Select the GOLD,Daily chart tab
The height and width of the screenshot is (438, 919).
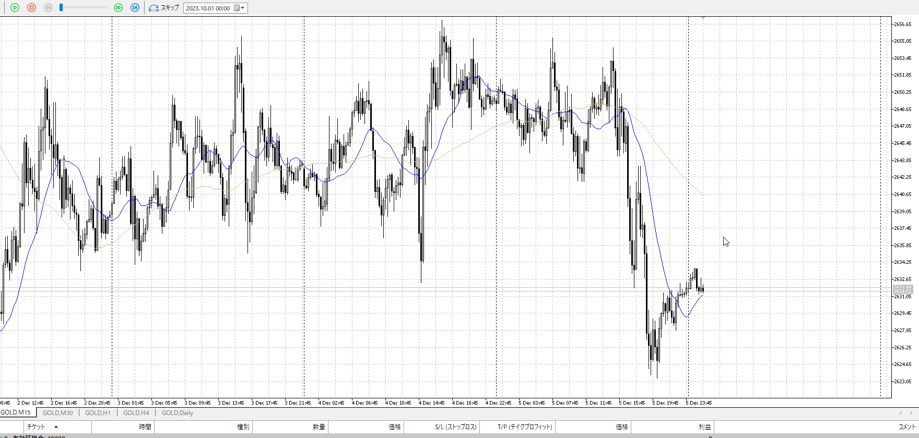177,413
